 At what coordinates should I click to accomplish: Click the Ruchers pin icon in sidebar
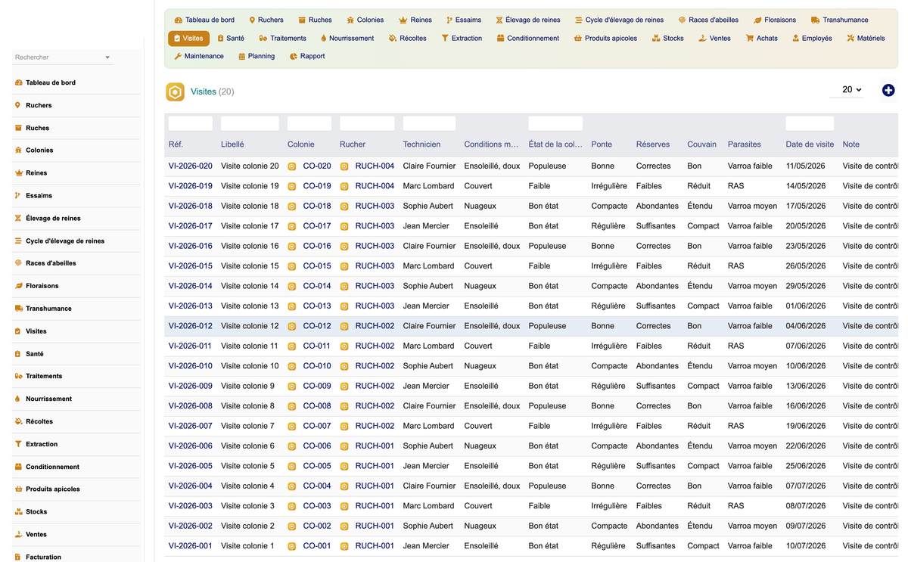(18, 105)
